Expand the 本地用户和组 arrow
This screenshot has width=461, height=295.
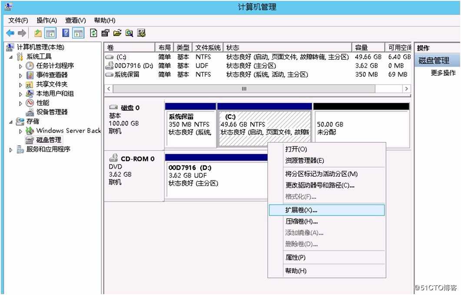point(20,94)
